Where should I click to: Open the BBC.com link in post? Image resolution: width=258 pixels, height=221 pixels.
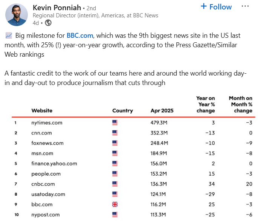pyautogui.click(x=80, y=36)
